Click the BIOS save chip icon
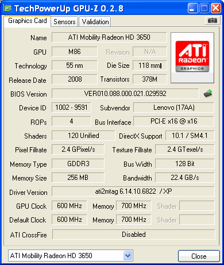 208,94
